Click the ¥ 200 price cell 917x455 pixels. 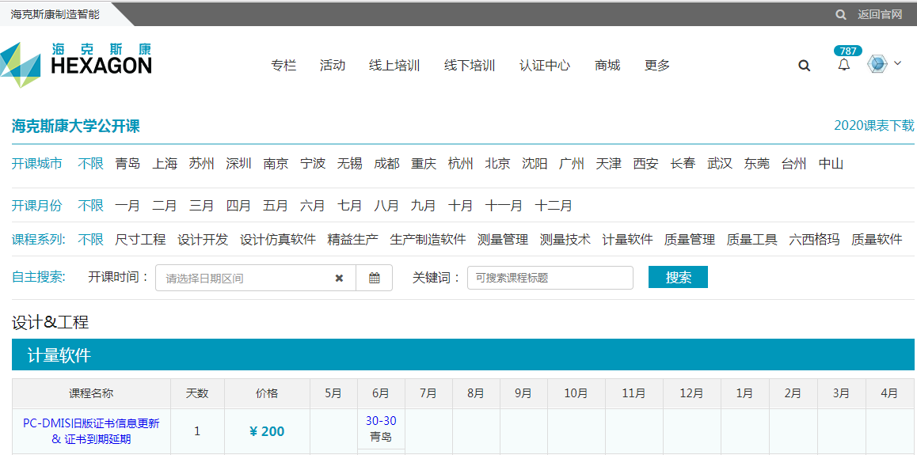pos(267,432)
